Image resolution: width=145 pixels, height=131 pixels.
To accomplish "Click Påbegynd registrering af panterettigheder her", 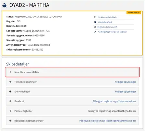I will 112,111.
